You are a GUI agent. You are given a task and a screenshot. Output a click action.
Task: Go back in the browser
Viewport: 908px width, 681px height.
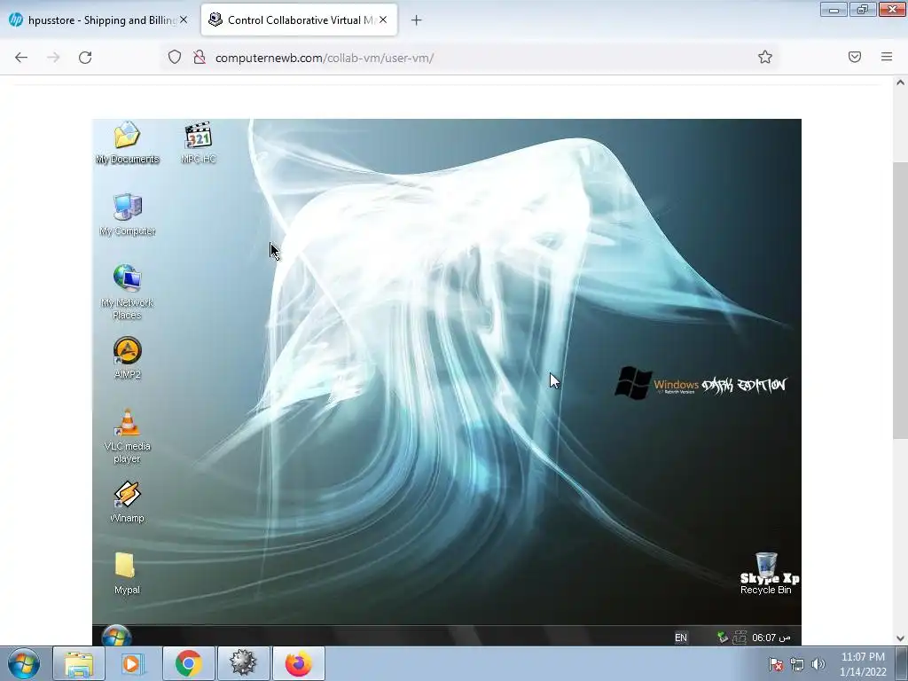pyautogui.click(x=21, y=58)
